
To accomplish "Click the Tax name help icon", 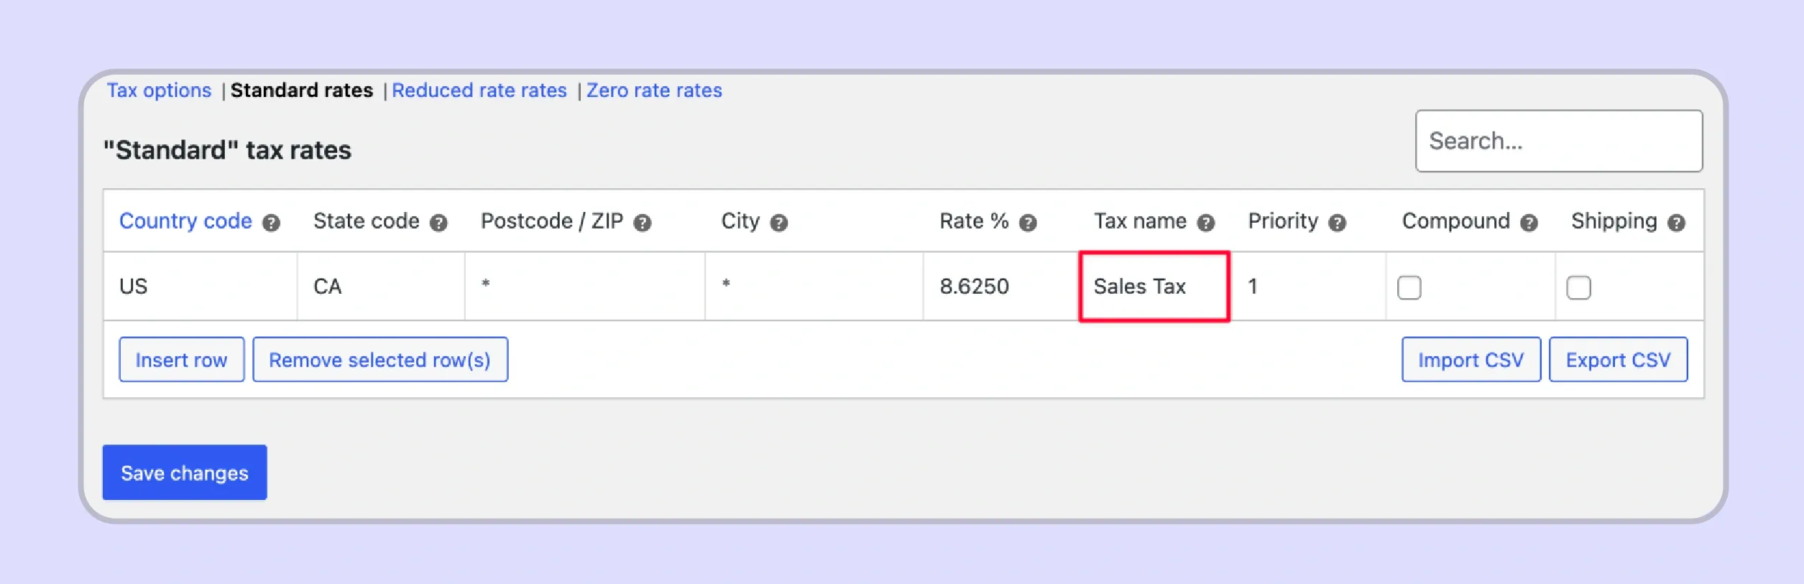I will (x=1206, y=223).
